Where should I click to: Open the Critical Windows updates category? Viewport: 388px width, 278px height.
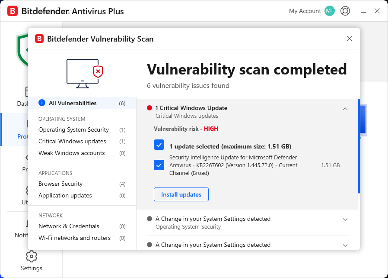[73, 141]
